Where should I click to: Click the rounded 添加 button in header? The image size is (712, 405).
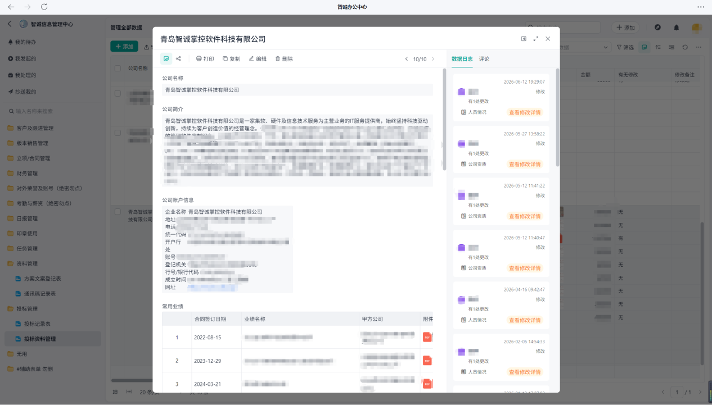625,28
